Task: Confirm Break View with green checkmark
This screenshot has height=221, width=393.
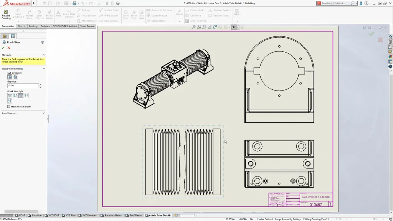Action: tap(3, 48)
